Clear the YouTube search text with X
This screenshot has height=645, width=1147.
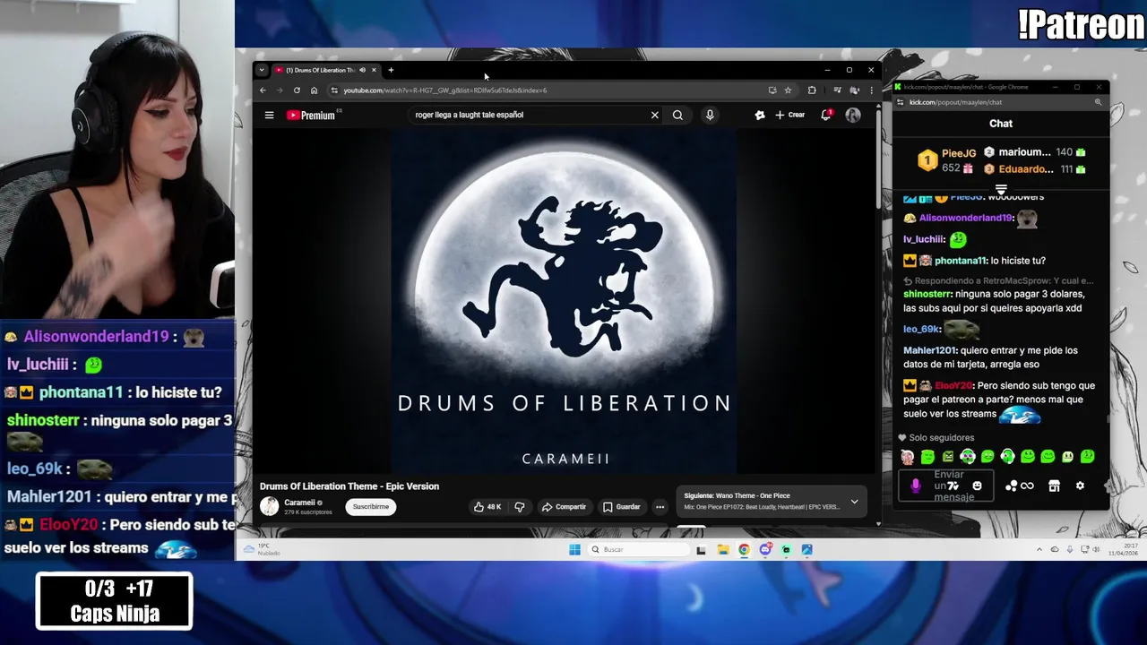654,115
